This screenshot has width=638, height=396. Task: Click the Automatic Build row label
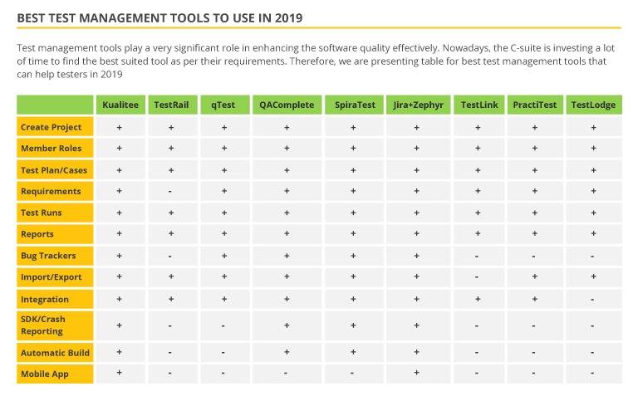pyautogui.click(x=55, y=353)
